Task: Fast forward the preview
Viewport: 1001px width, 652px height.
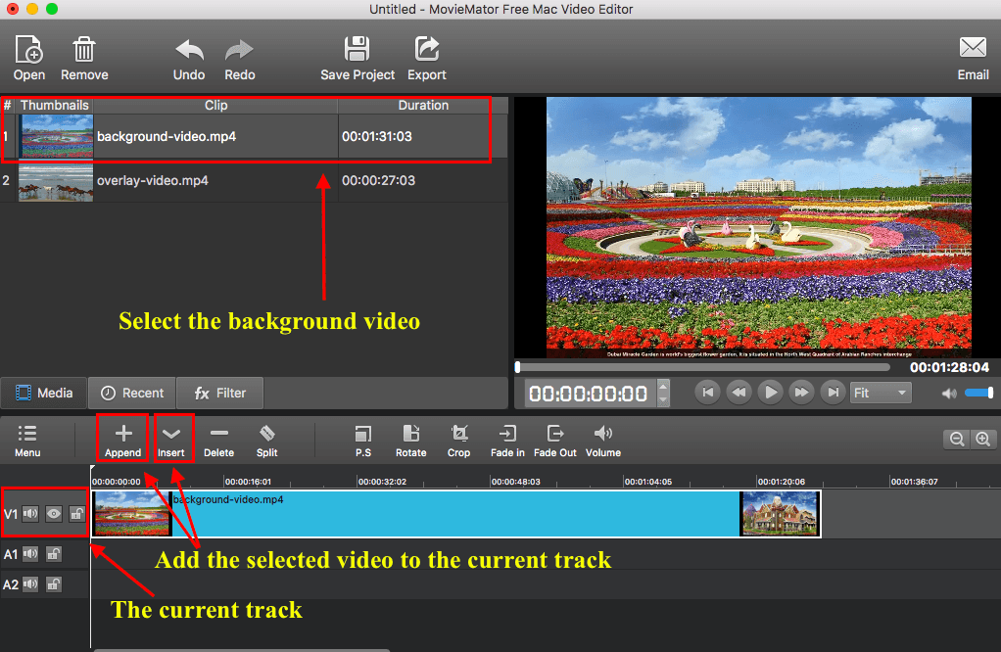Action: [x=802, y=393]
